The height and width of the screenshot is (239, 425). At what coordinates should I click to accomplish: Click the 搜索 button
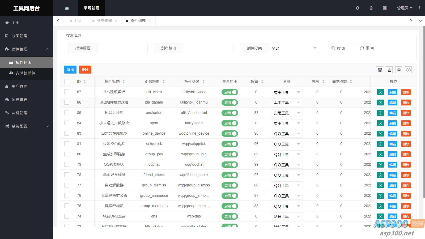click(338, 48)
